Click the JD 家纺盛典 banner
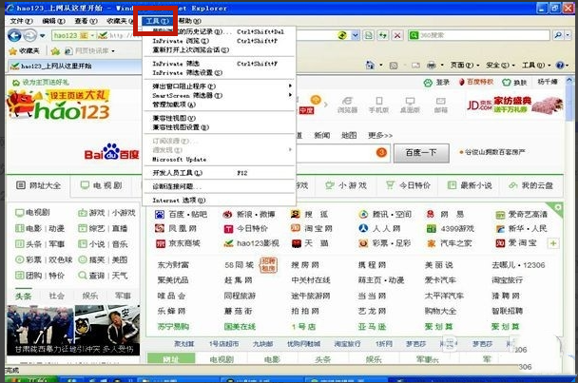The image size is (578, 383). point(515,105)
